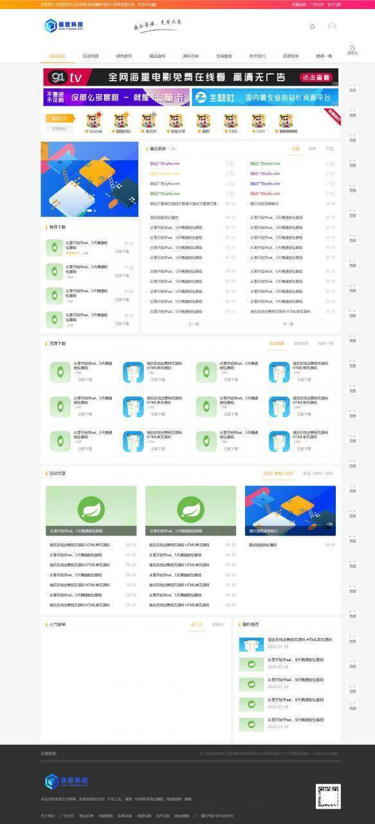Switch to the 活动线报 navigation tab

91,56
